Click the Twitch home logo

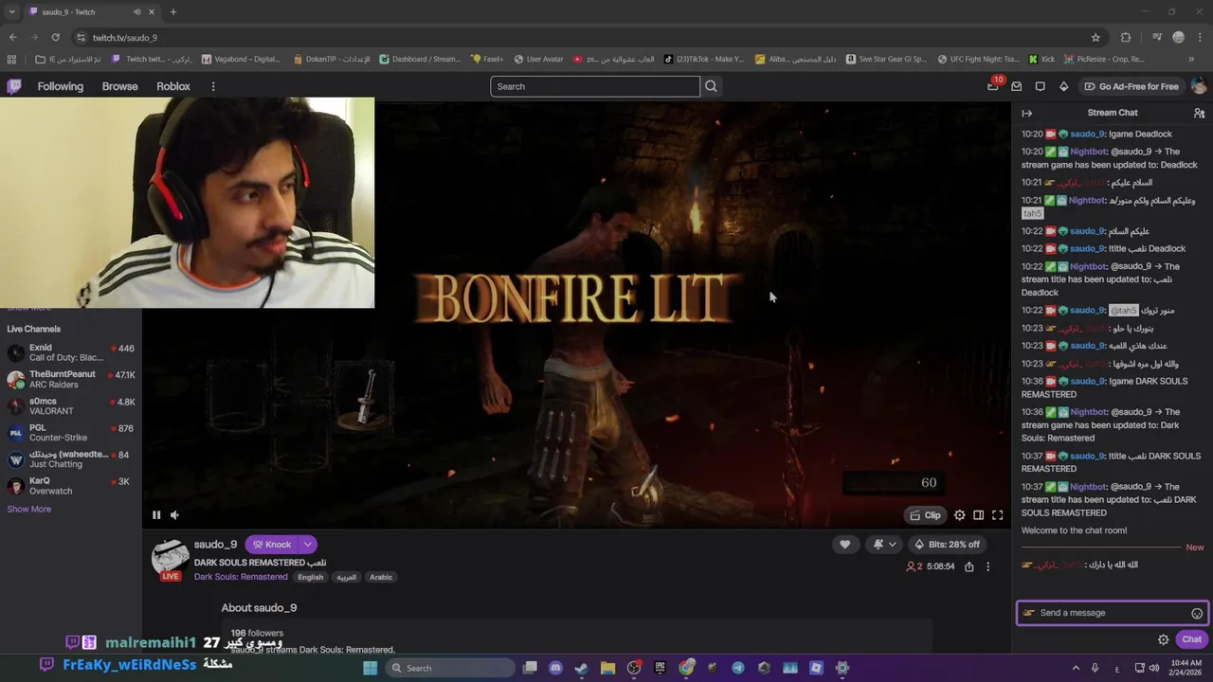pos(14,86)
